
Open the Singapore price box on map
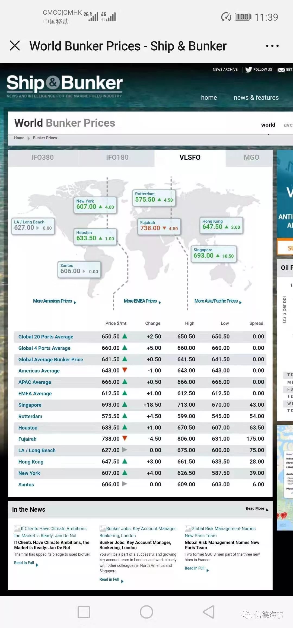(214, 254)
